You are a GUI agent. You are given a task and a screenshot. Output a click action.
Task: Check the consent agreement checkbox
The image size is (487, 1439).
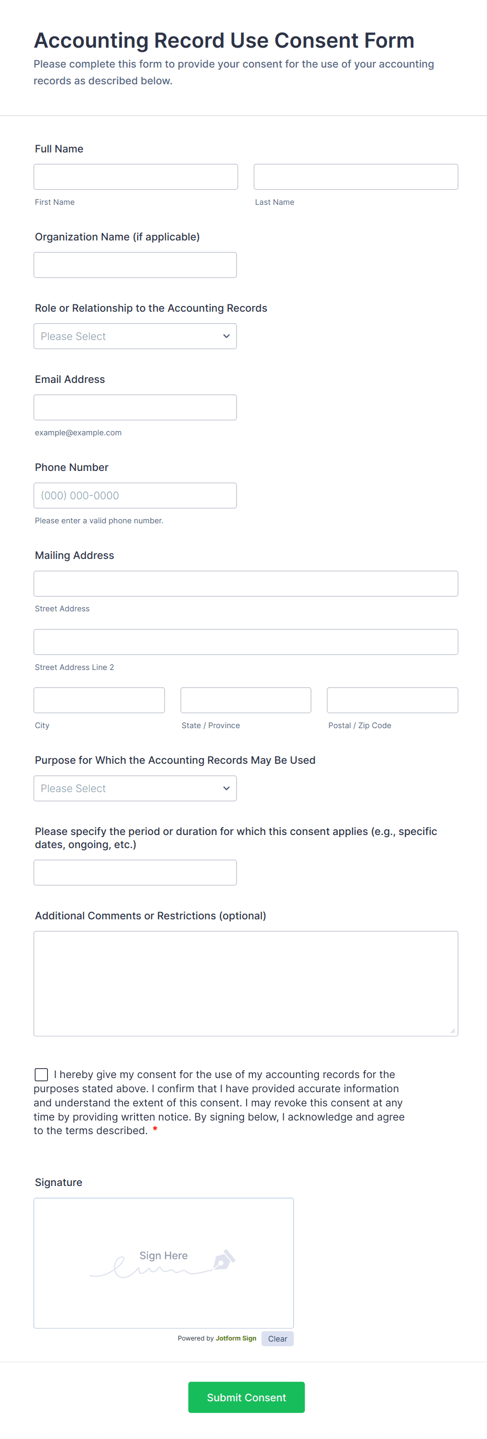(x=41, y=1074)
